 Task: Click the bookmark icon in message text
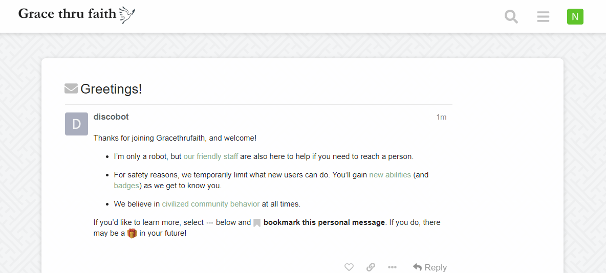coord(257,223)
